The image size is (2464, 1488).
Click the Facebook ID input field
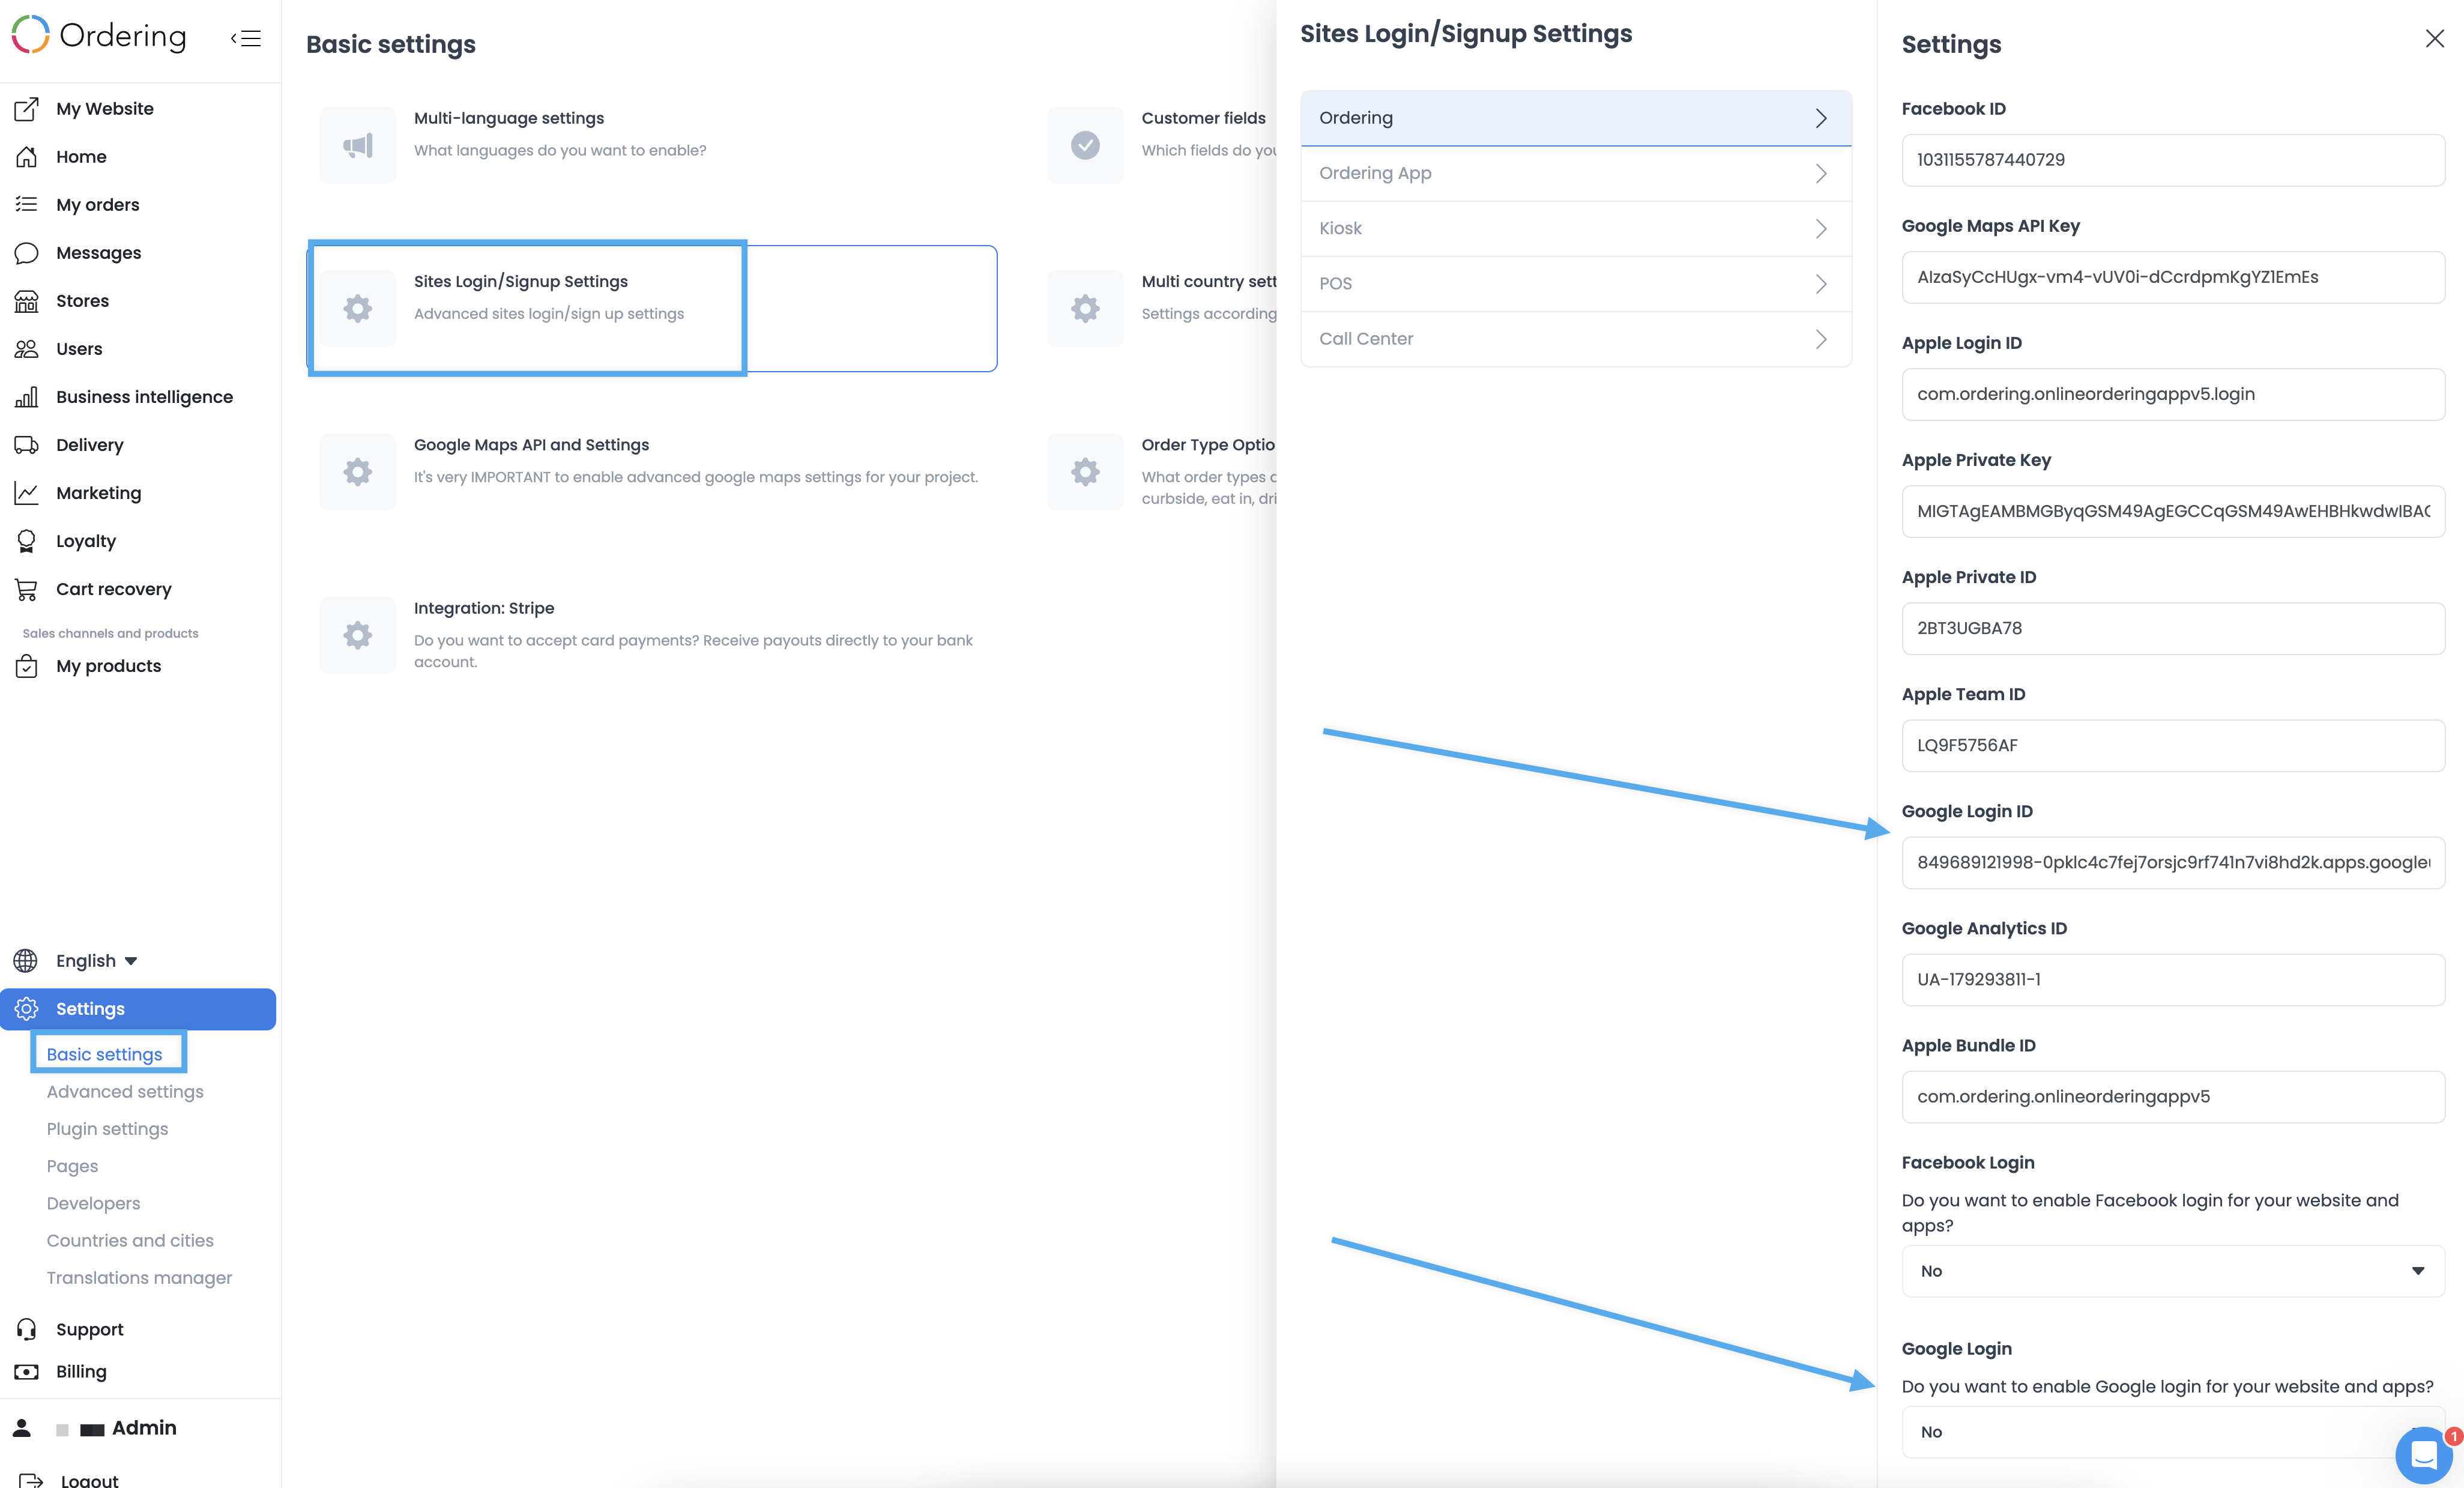click(2173, 160)
